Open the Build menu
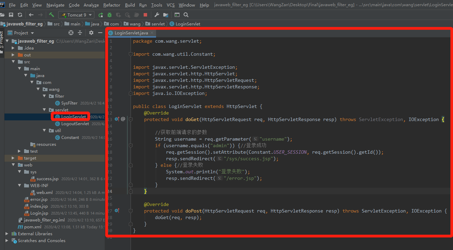 (130, 5)
